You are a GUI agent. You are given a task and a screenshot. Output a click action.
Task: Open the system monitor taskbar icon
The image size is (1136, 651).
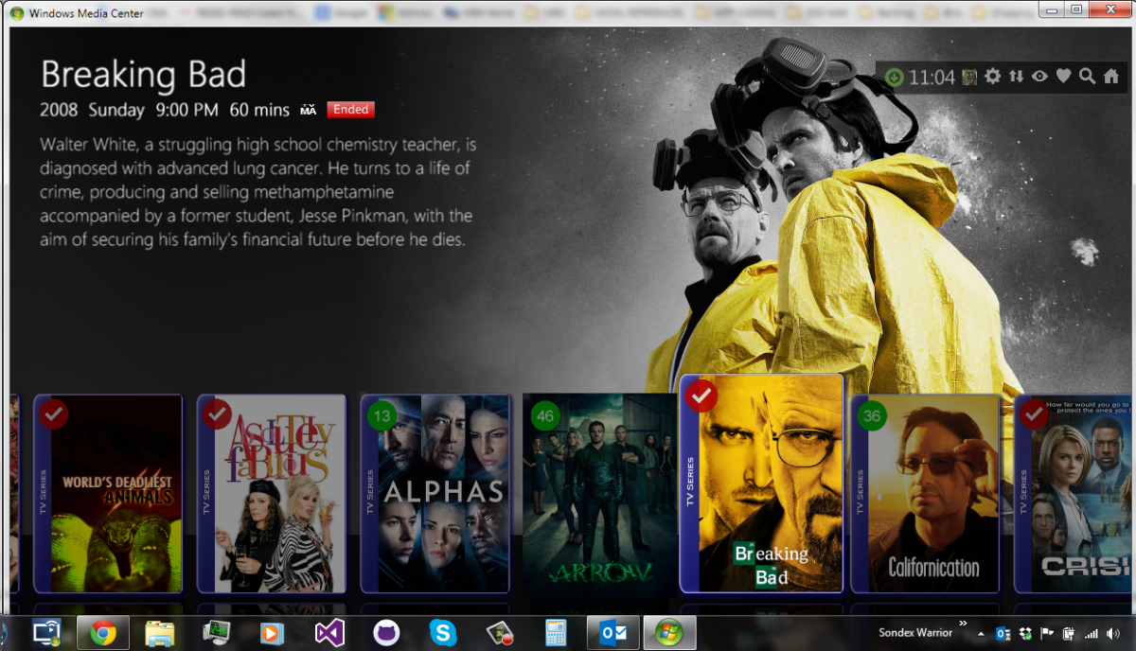pos(217,633)
